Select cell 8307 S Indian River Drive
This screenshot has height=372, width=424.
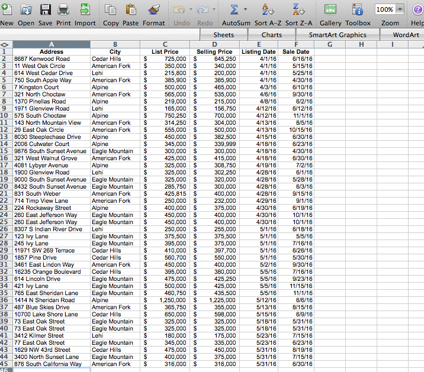click(52, 229)
